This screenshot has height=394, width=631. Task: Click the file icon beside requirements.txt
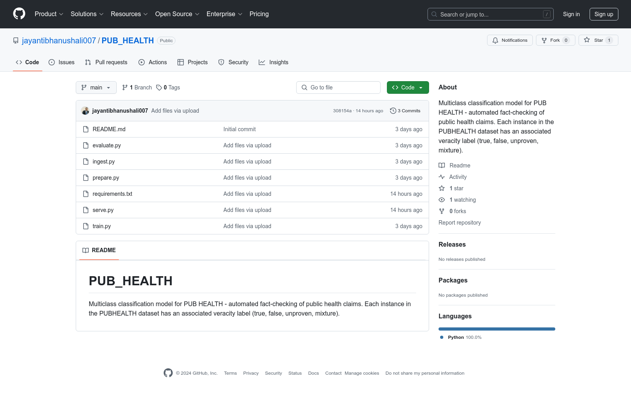(x=86, y=194)
